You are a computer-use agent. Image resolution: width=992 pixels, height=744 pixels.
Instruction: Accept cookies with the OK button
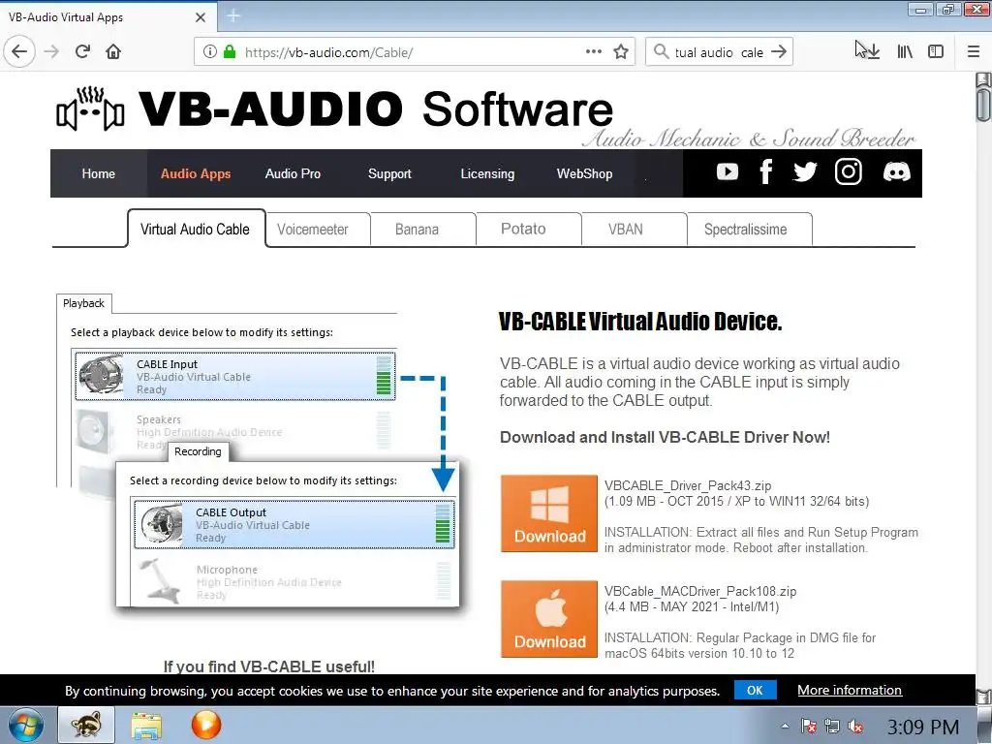point(755,690)
